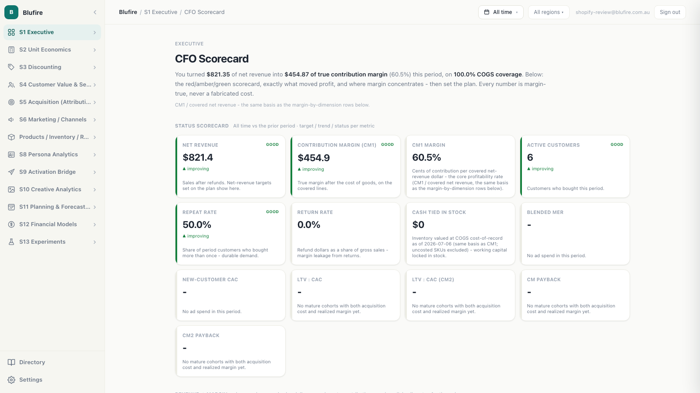The width and height of the screenshot is (700, 393).
Task: Click the S3 Discounting tag icon
Action: [11, 67]
